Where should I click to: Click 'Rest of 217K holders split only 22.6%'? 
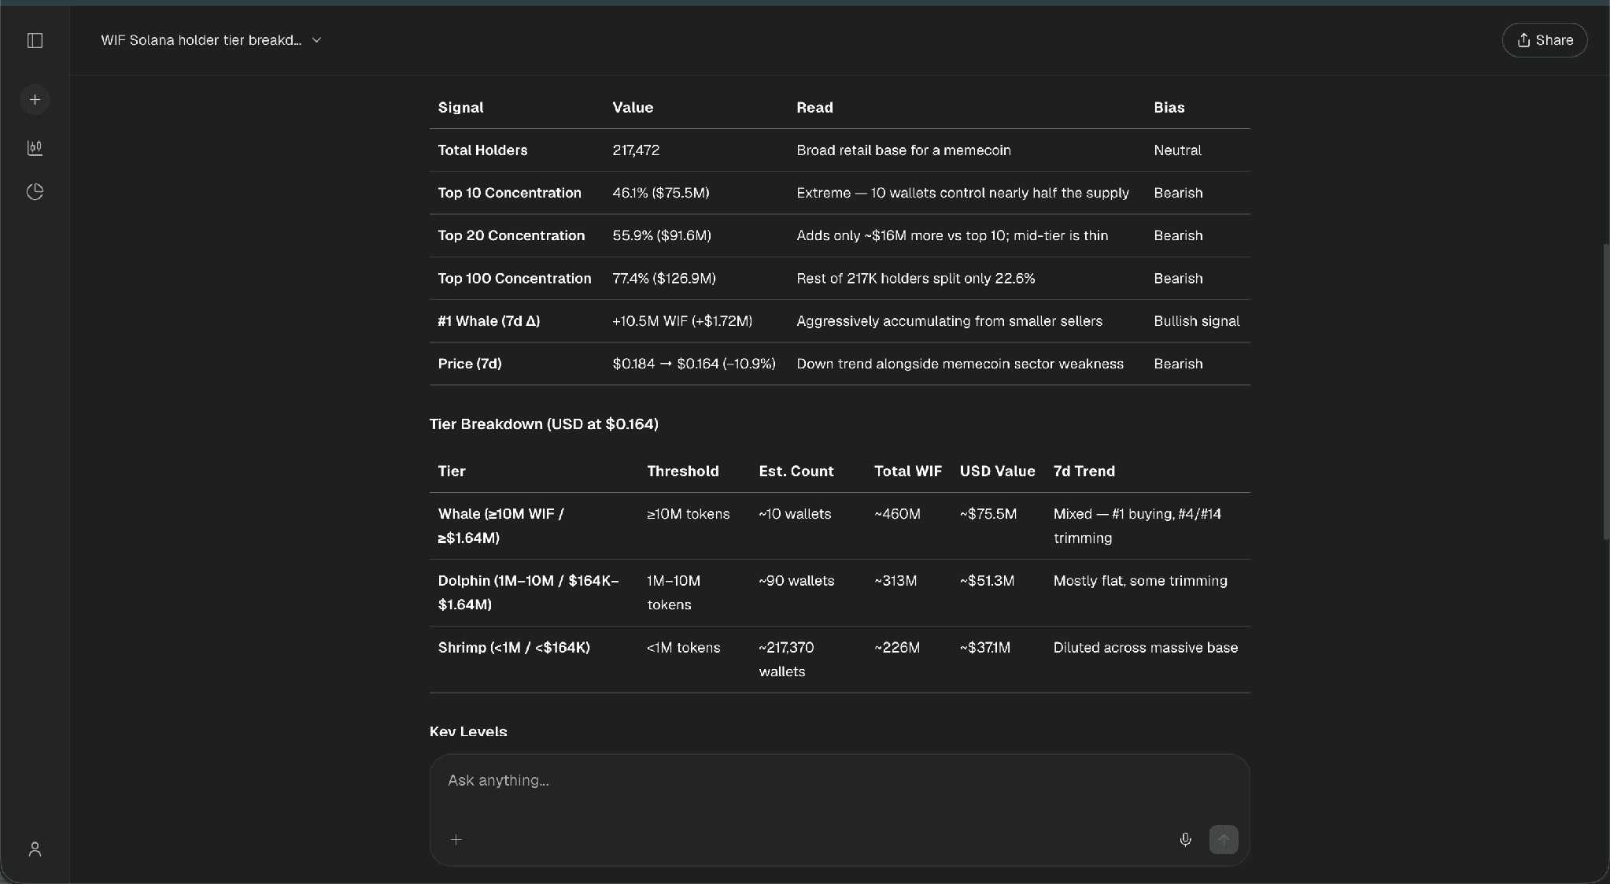pos(915,279)
